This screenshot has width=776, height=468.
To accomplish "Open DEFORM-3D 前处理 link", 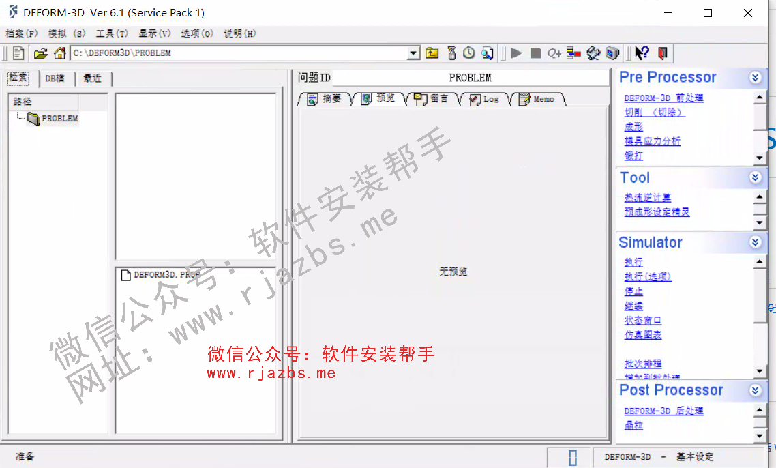I will (x=663, y=98).
